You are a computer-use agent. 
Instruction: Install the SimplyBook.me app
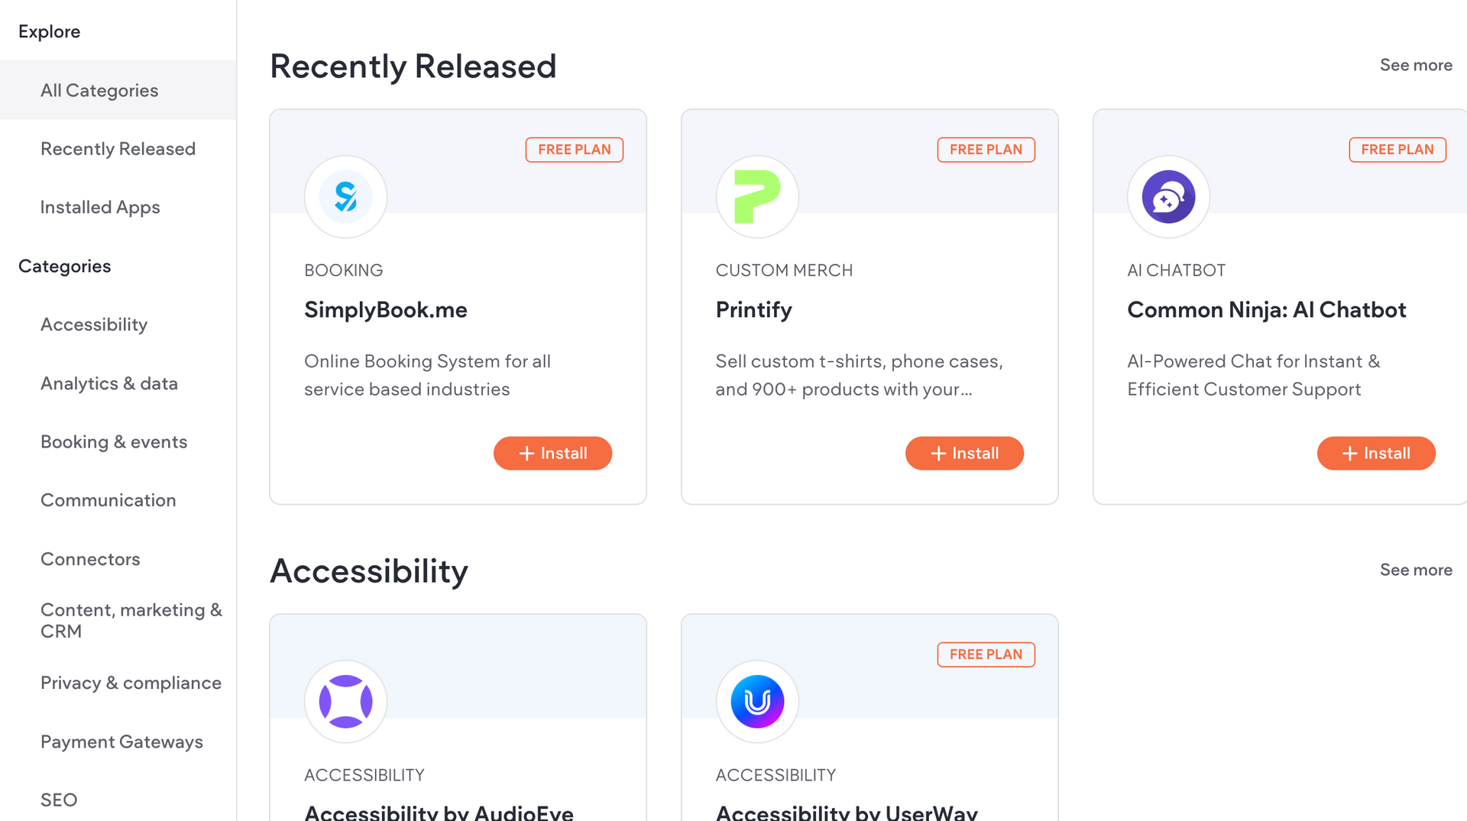[552, 454]
